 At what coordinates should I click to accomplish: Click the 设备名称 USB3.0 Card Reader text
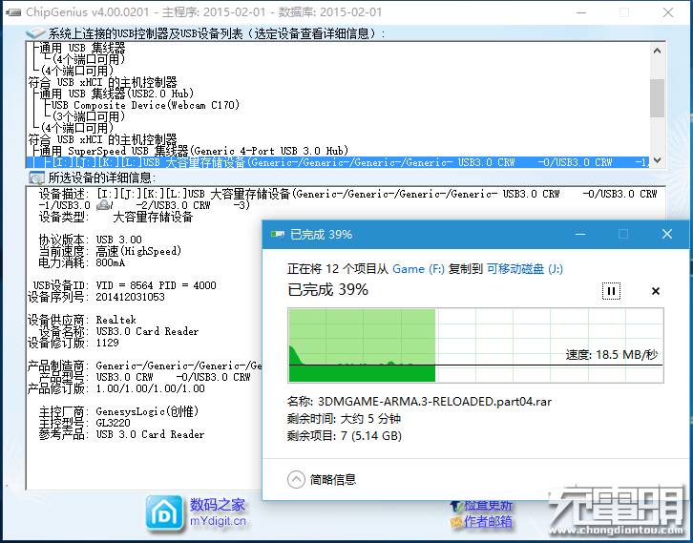[147, 331]
